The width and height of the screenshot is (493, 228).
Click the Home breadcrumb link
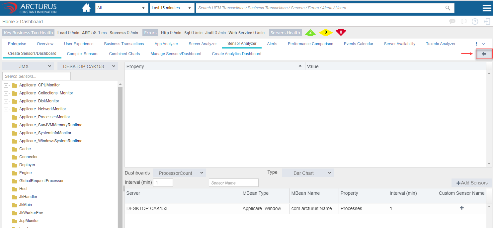pos(8,22)
